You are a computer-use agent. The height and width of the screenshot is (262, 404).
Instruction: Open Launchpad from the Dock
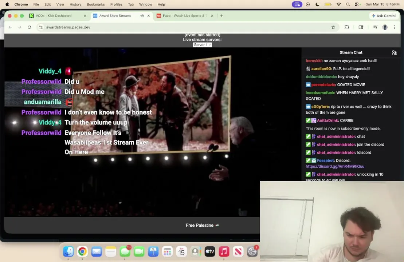[168, 251]
